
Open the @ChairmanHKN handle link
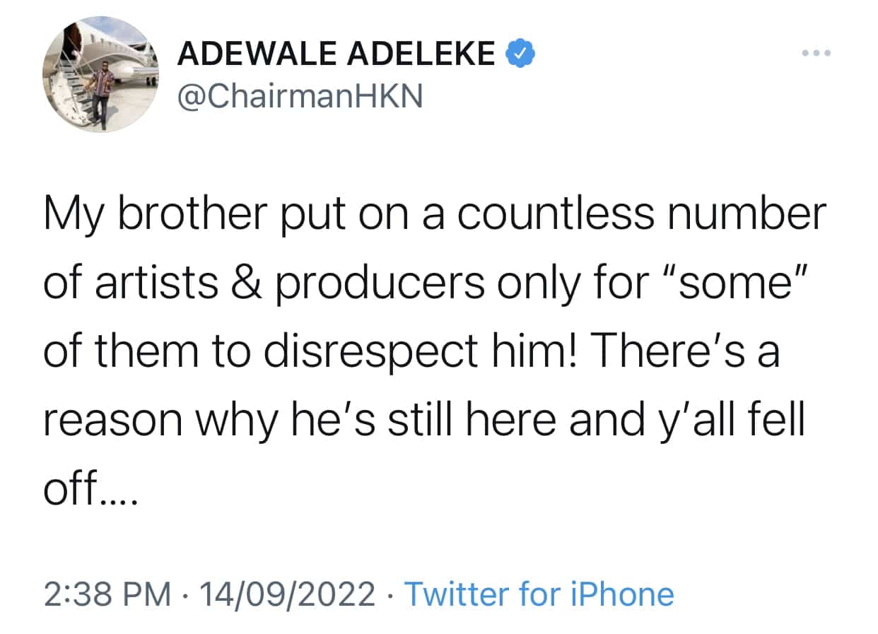(300, 96)
